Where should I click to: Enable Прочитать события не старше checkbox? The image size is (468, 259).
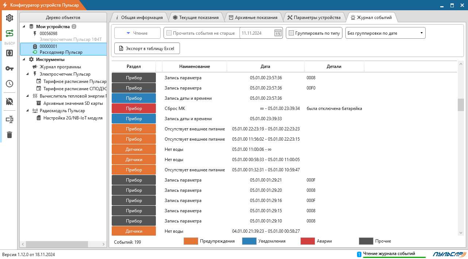pyautogui.click(x=169, y=33)
